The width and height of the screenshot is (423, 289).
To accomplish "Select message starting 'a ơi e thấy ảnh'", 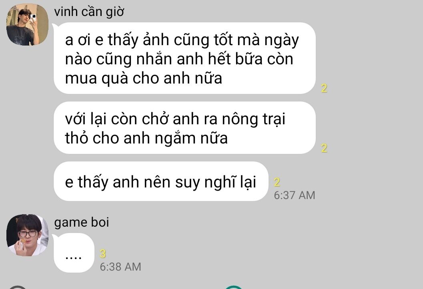I will tap(184, 58).
